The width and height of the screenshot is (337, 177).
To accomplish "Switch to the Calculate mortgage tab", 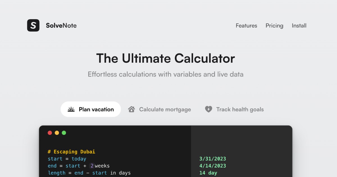I will (x=165, y=109).
